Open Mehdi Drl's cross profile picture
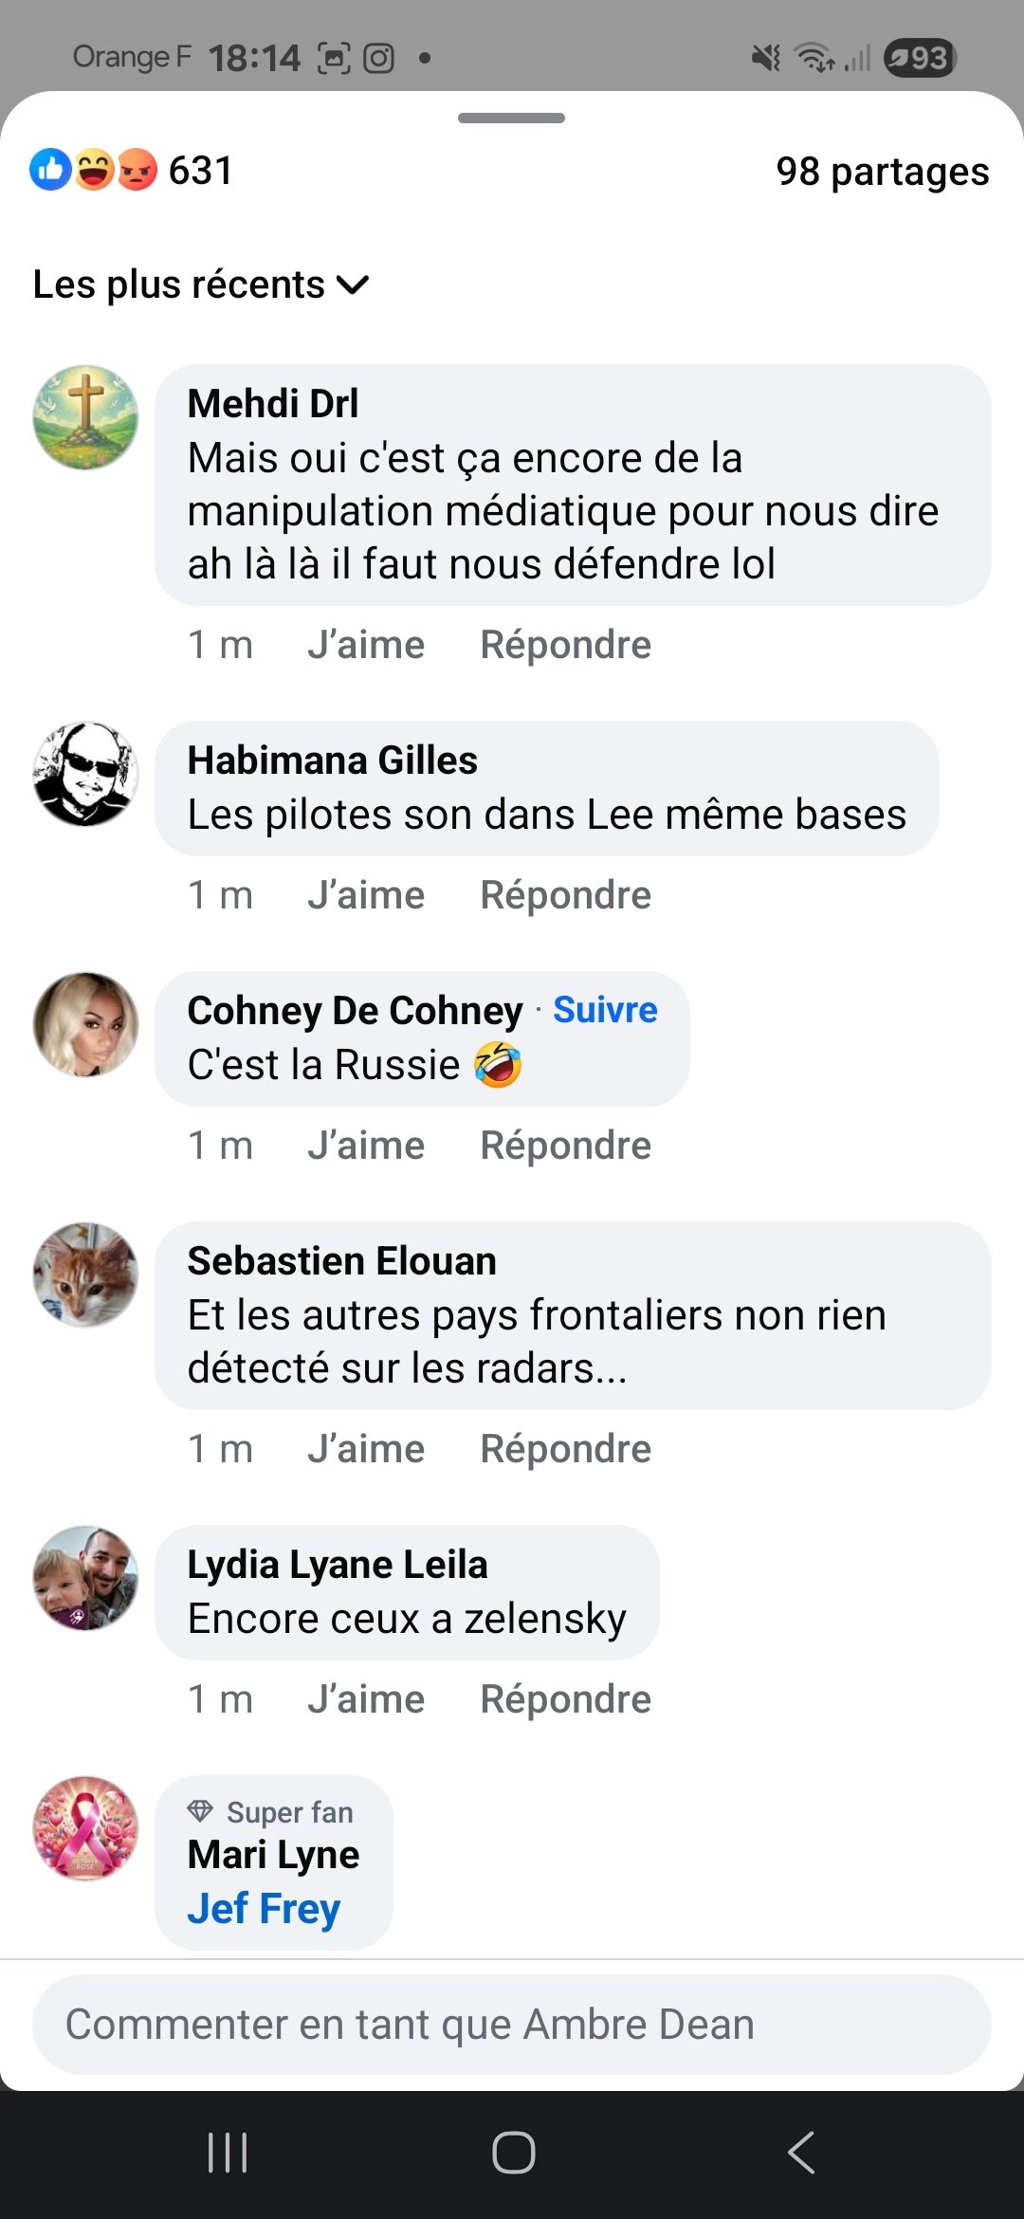 tap(85, 417)
